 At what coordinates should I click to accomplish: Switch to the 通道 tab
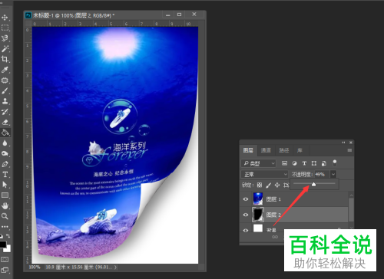(266, 150)
